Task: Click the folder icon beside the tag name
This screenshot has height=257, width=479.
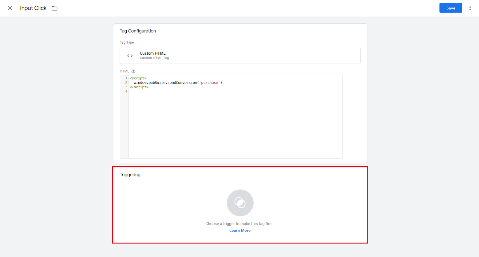Action: [x=54, y=8]
